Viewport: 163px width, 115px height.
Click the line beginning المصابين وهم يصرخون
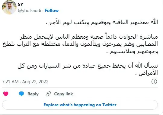click(80, 44)
